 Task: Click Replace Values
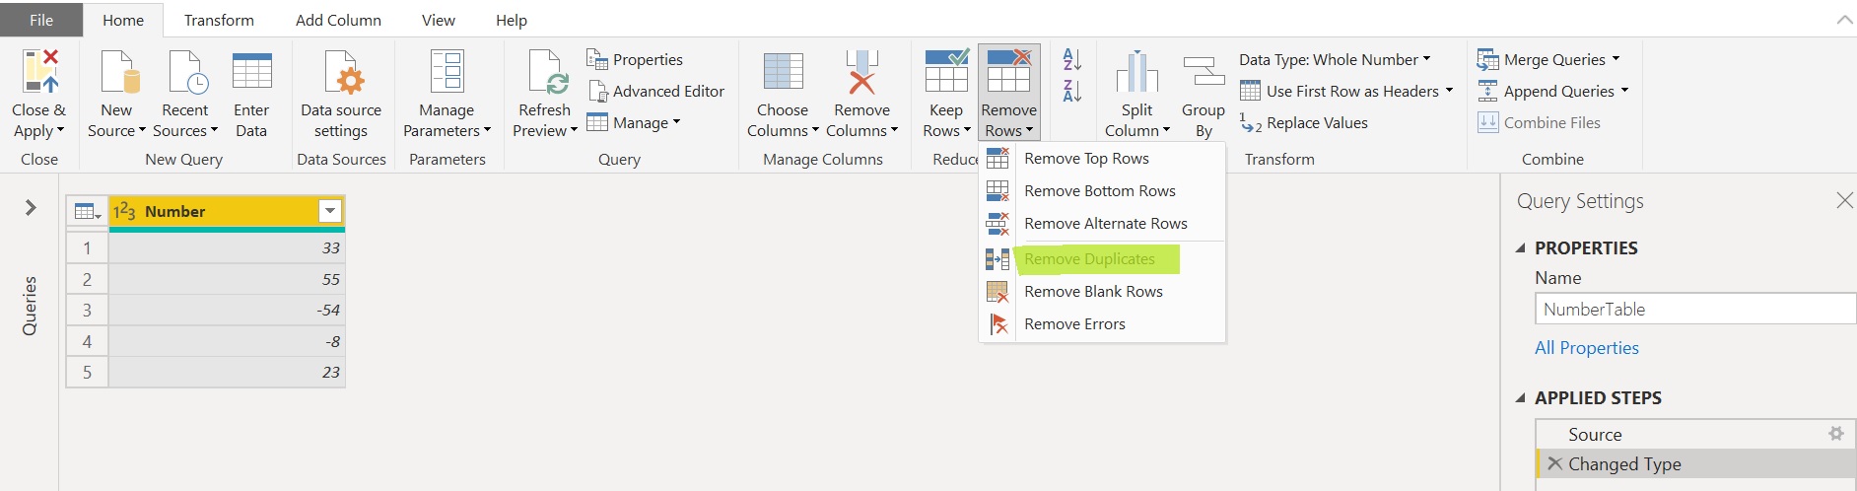(1303, 122)
